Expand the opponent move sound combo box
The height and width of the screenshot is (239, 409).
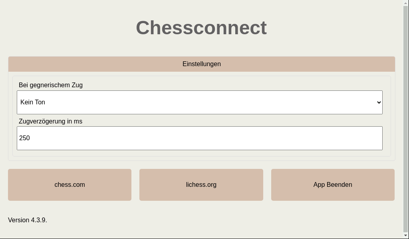199,102
